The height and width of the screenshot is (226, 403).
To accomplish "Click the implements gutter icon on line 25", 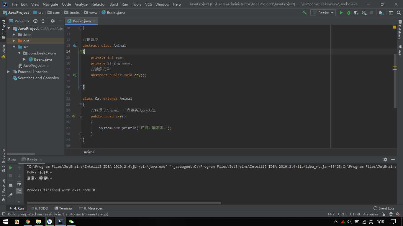I will (x=74, y=116).
